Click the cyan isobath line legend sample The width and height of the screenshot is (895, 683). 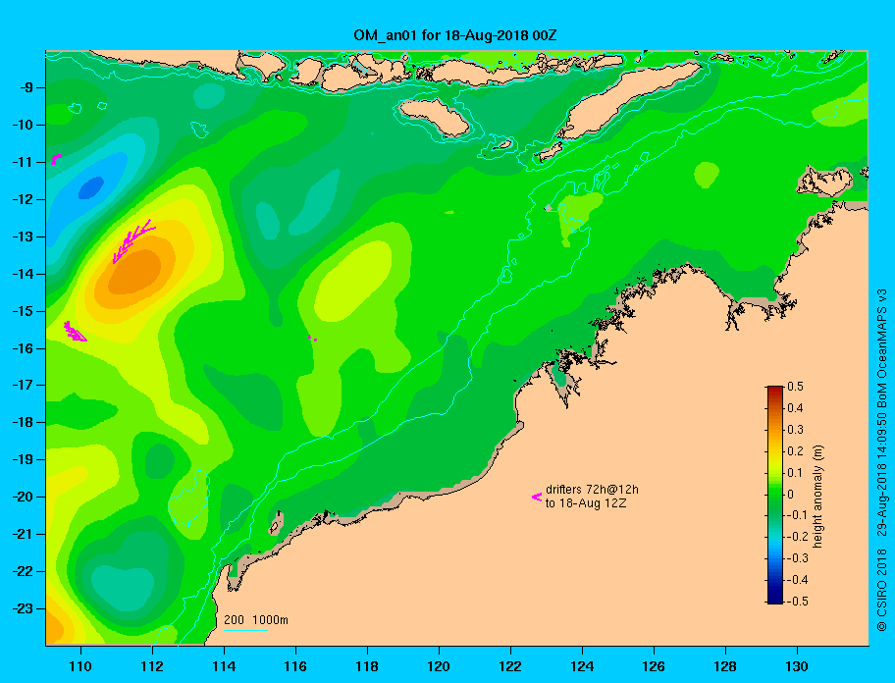245,630
